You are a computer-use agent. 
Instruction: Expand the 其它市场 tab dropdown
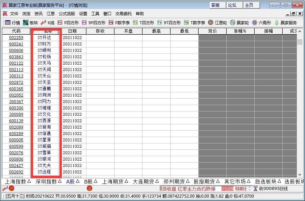click(249, 181)
